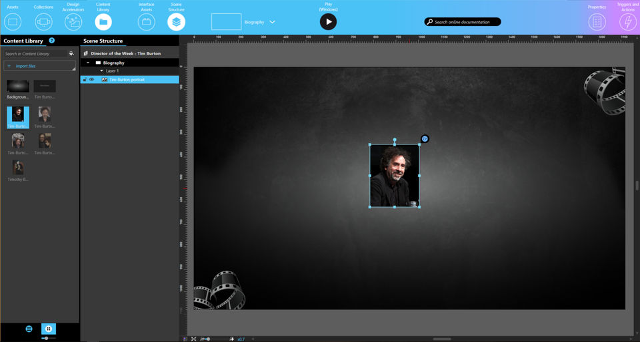Image resolution: width=640 pixels, height=342 pixels.
Task: Click the horizontal canvas scrollbar
Action: [441, 339]
